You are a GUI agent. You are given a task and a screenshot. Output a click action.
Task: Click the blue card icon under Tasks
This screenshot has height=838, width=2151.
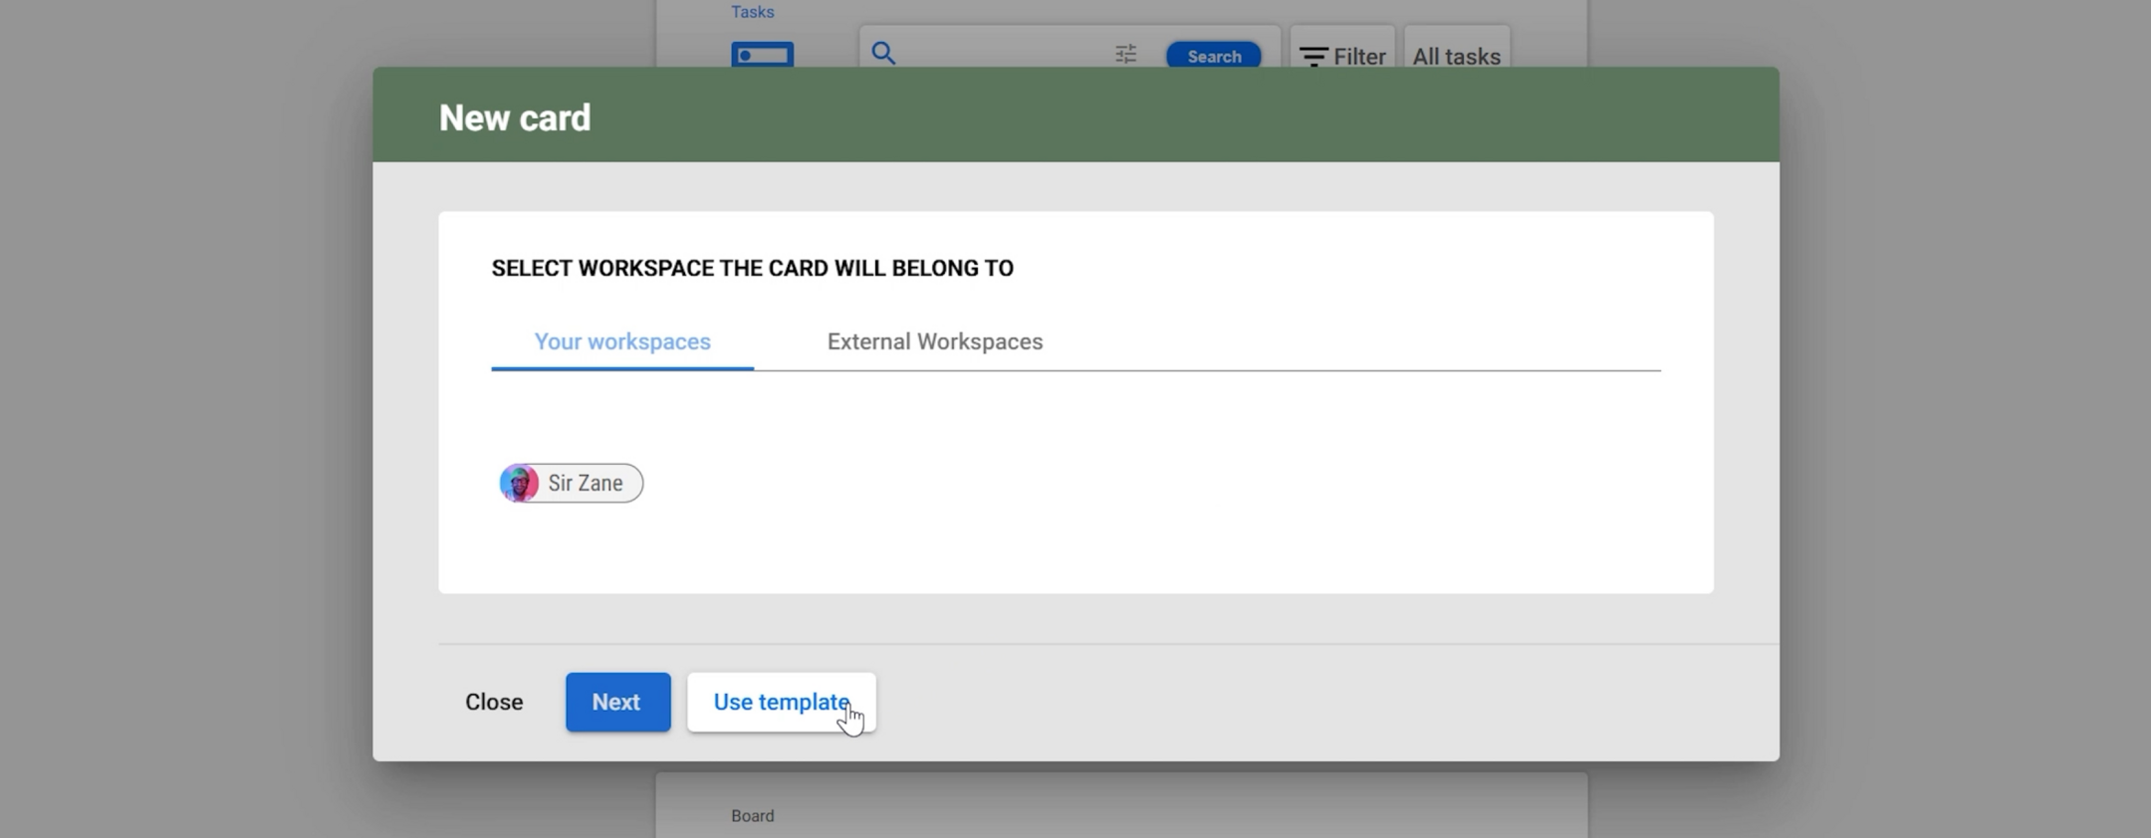point(762,55)
